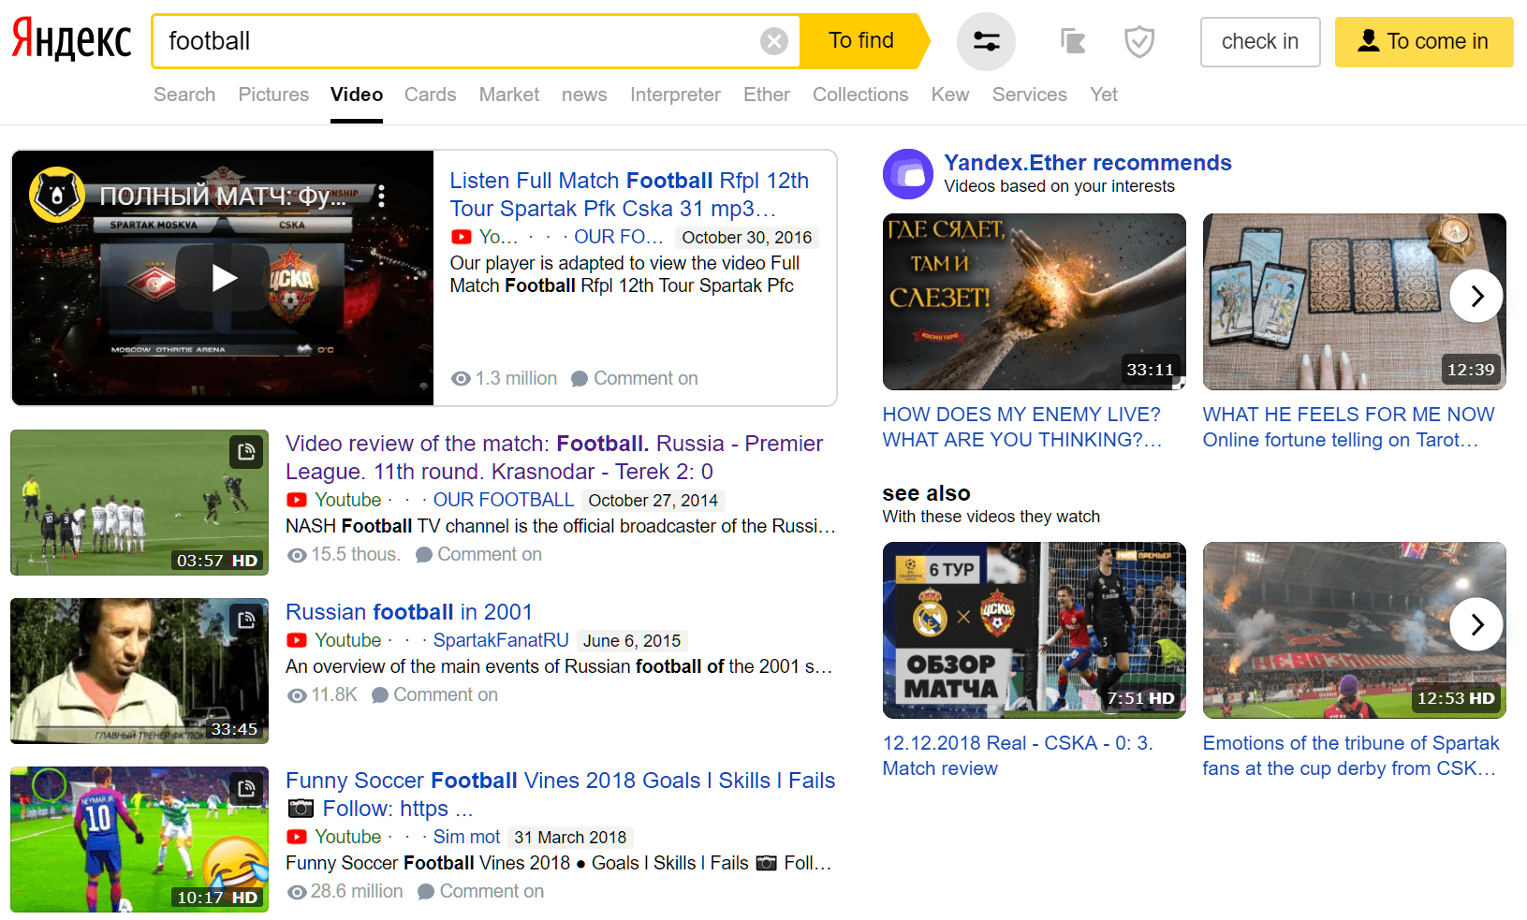This screenshot has height=920, width=1527.
Task: Open three-dot menu on video player
Action: [x=381, y=197]
